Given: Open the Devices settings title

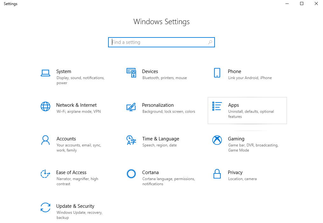Looking at the screenshot, I should (150, 71).
